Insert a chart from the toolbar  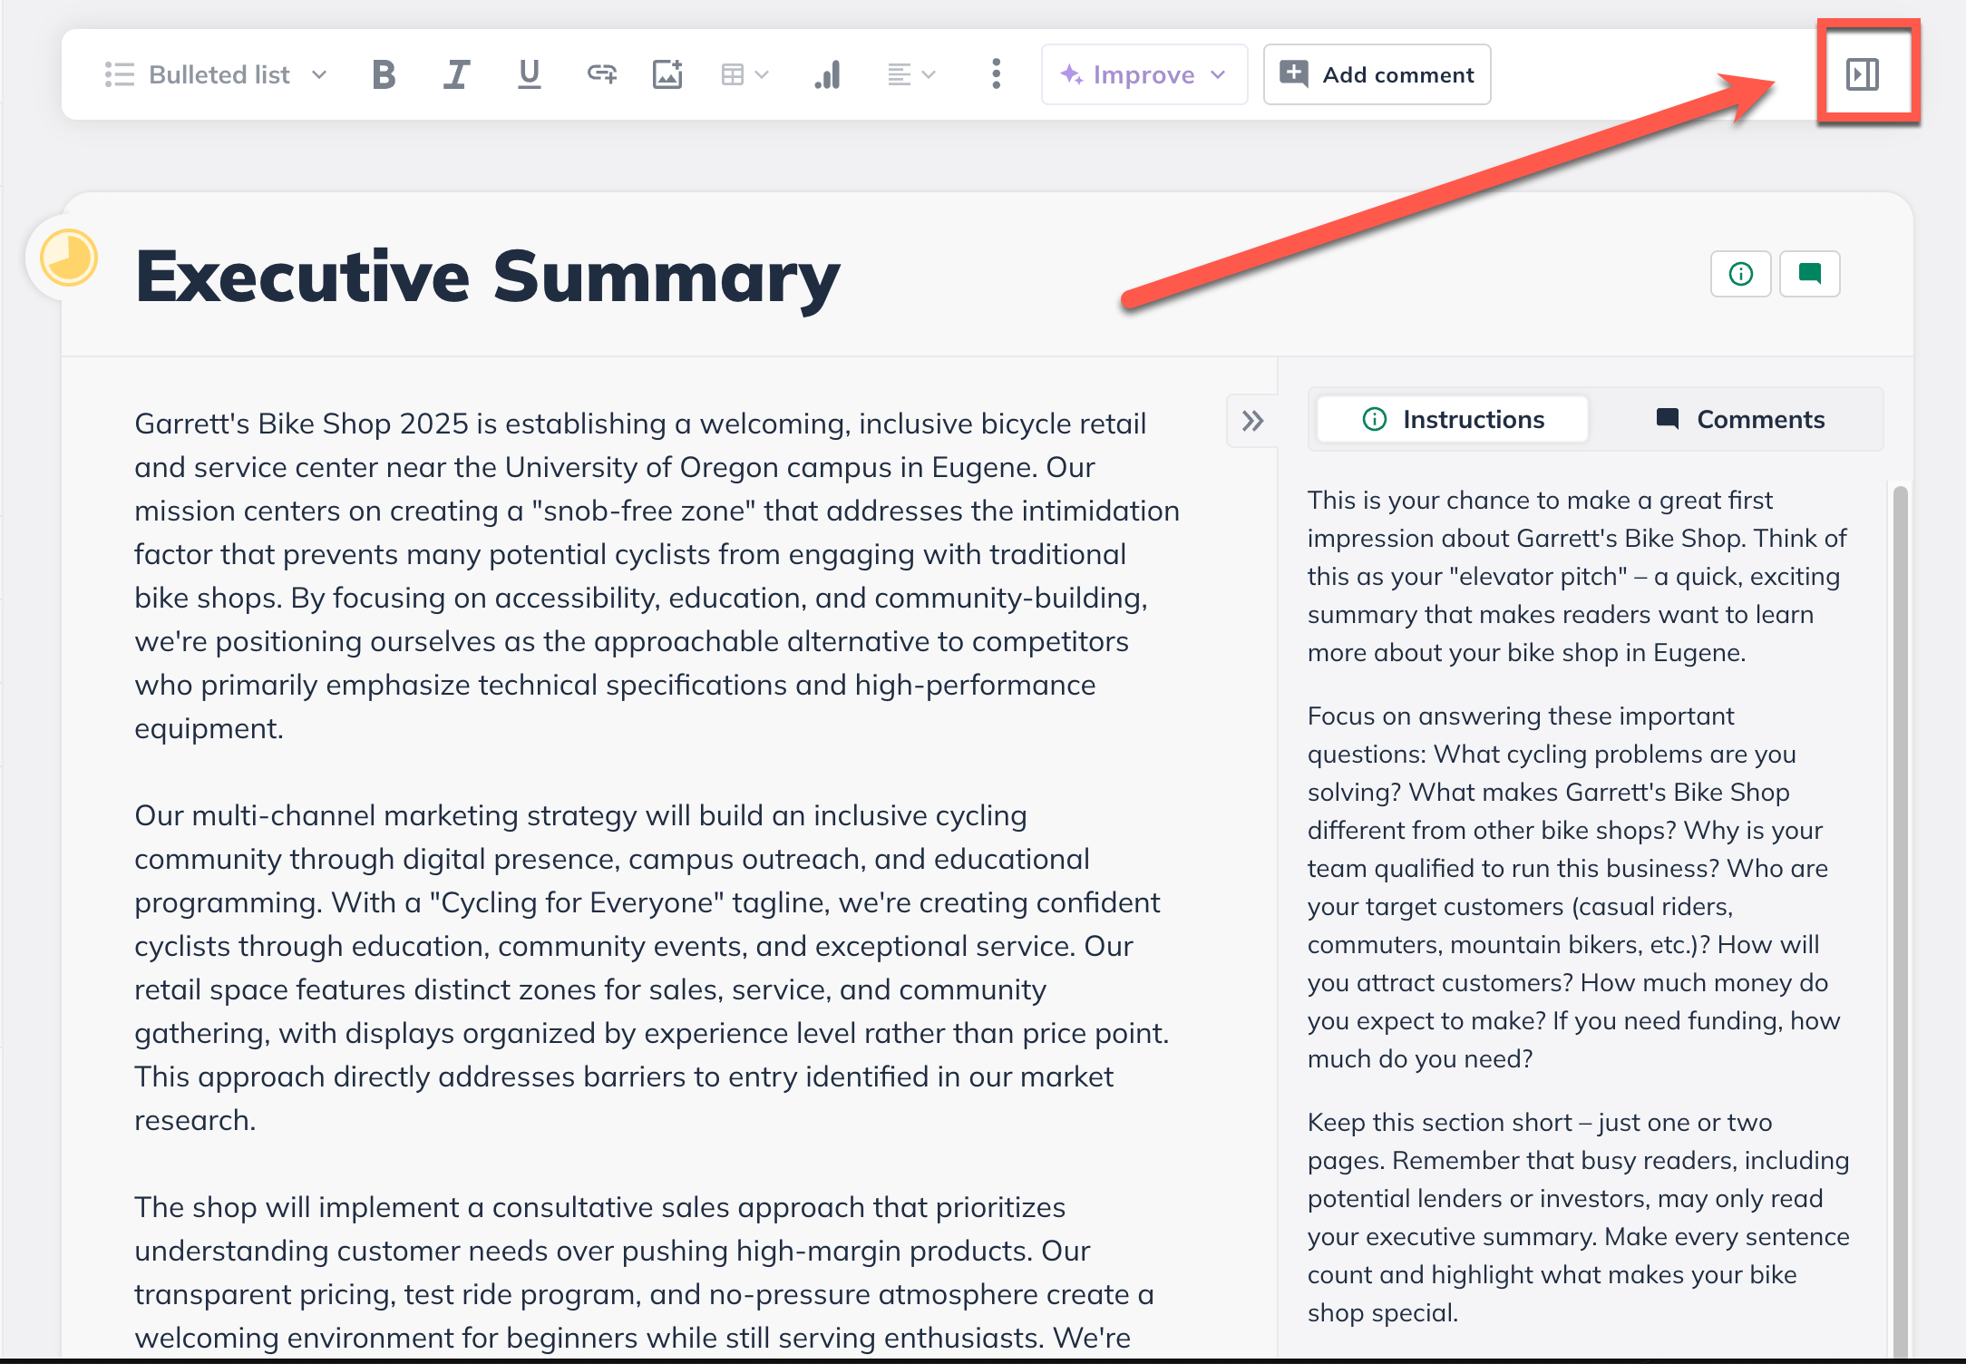coord(827,74)
